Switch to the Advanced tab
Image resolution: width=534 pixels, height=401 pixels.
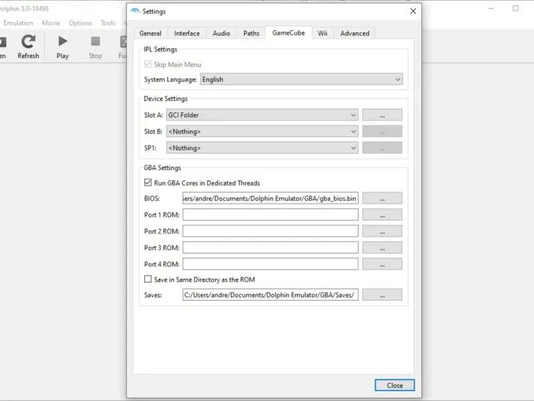pos(354,33)
